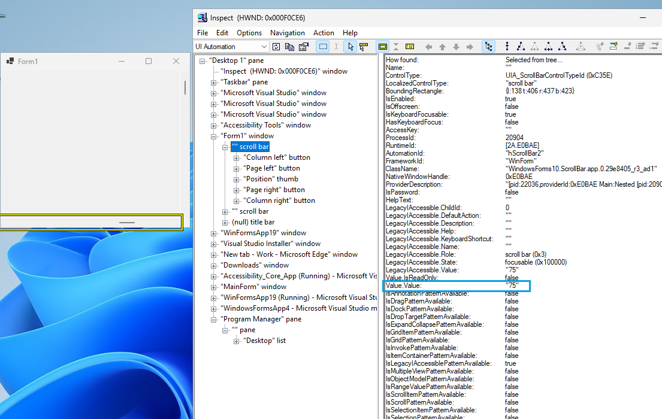The width and height of the screenshot is (662, 419).
Task: Maximize the Form1 window
Action: (149, 61)
